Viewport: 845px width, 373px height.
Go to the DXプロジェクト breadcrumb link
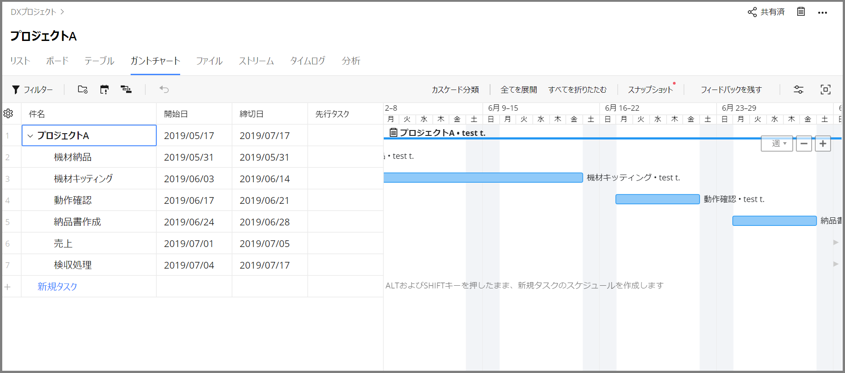point(34,12)
